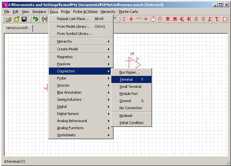Select Nodeset
Viewport: 231px width, 166px height.
[x=131, y=116]
